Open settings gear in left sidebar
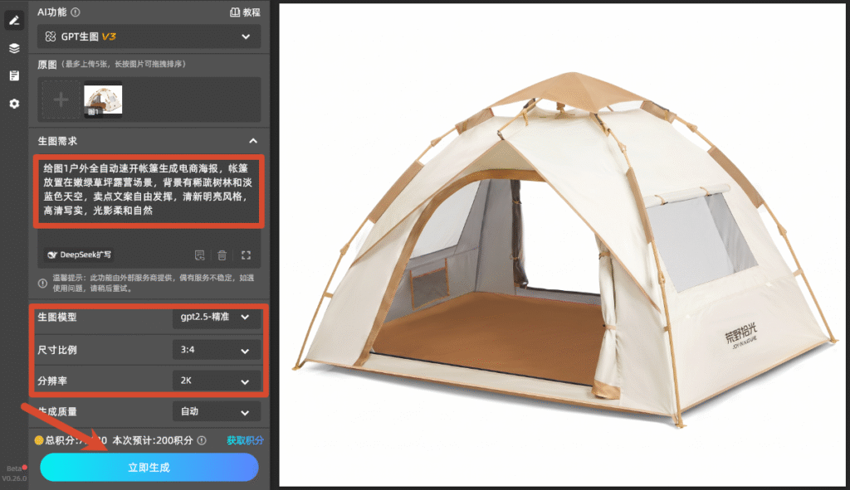This screenshot has width=850, height=490. pos(14,104)
